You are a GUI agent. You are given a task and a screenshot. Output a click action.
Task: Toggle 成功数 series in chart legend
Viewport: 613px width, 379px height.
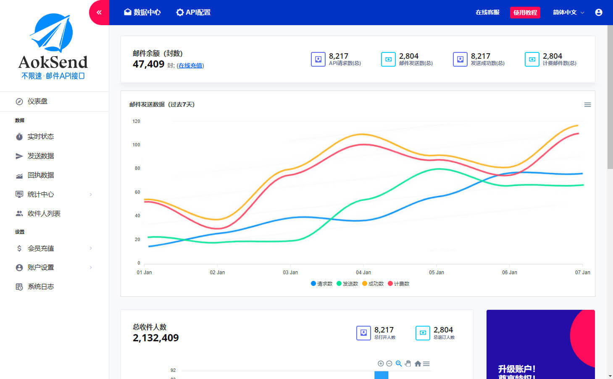pos(373,284)
